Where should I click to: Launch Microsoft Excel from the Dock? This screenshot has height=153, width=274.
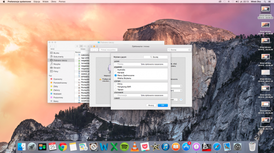114,147
